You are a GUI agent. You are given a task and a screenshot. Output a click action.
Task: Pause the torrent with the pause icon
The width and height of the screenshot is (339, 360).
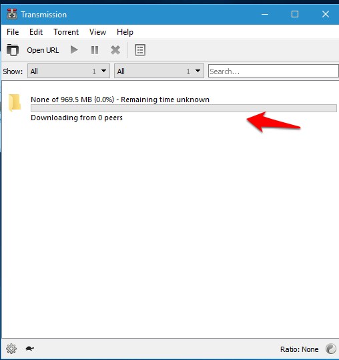click(x=95, y=50)
